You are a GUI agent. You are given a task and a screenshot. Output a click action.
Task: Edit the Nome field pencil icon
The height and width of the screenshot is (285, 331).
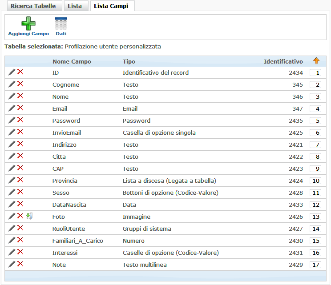point(12,96)
